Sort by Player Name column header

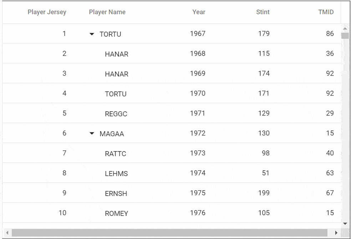(107, 12)
